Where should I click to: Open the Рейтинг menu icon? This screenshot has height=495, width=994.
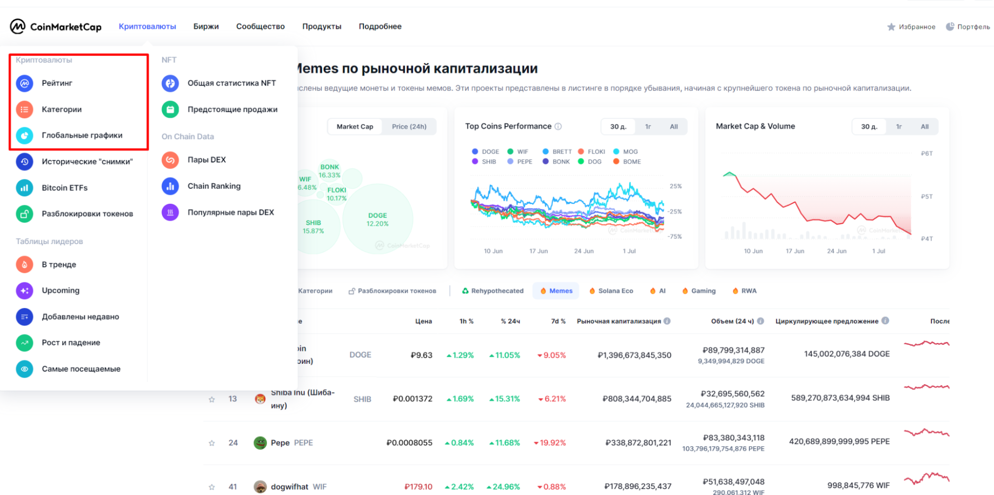pyautogui.click(x=24, y=83)
